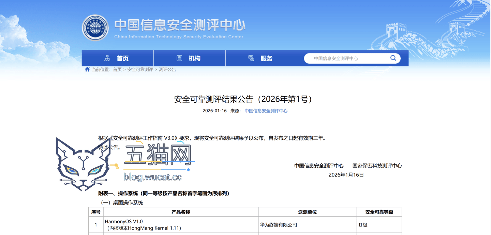Click the 序号 table column header

tap(96, 212)
